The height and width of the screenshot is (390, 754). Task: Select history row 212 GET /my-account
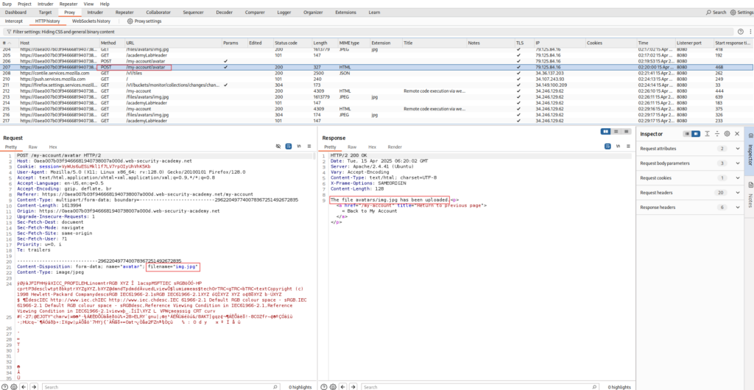coord(377,91)
